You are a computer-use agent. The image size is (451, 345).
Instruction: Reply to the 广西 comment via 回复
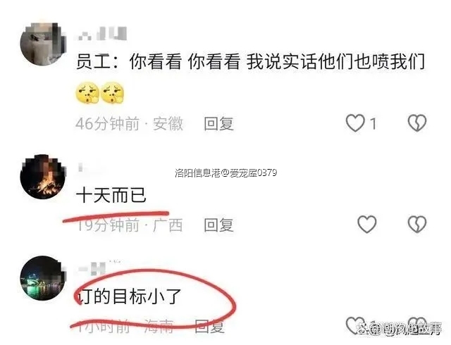click(218, 225)
